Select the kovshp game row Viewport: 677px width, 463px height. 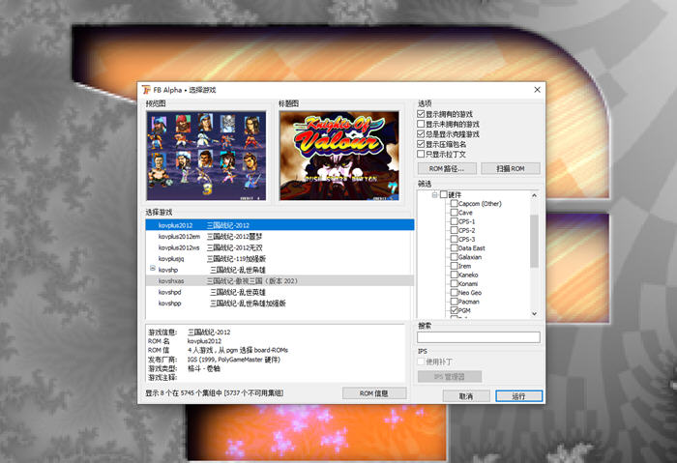(280, 270)
